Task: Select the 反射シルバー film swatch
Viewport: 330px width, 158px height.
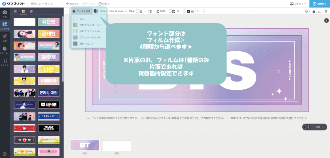Action: click(75, 44)
